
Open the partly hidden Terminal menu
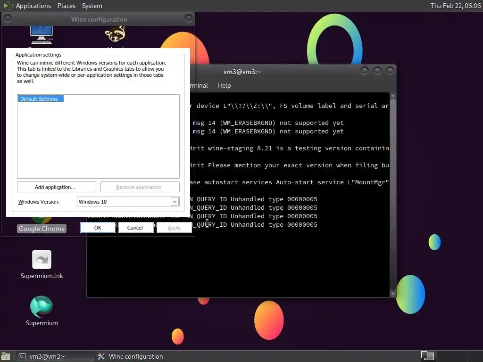coord(199,86)
